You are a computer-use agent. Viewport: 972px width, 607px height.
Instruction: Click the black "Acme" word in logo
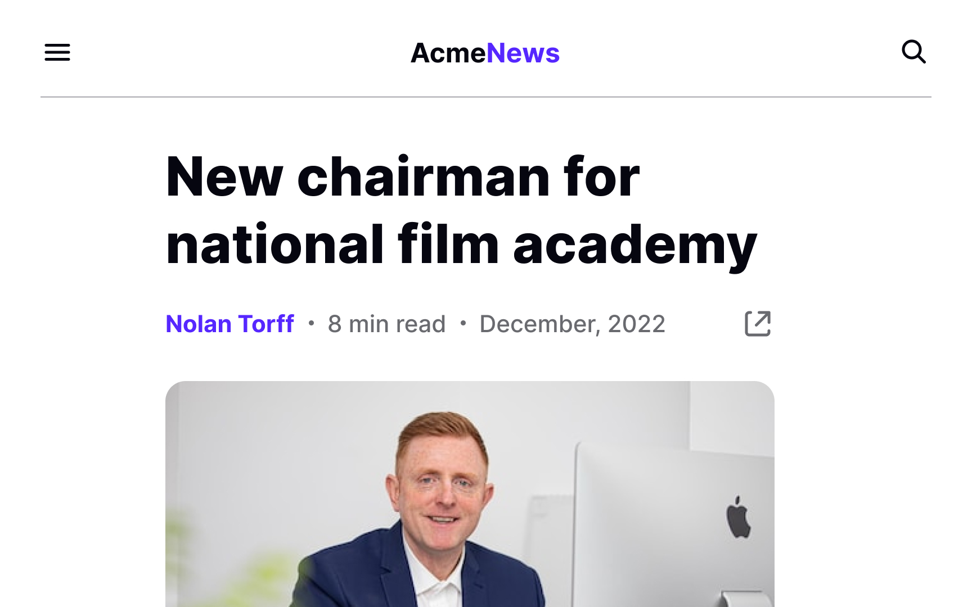point(448,53)
